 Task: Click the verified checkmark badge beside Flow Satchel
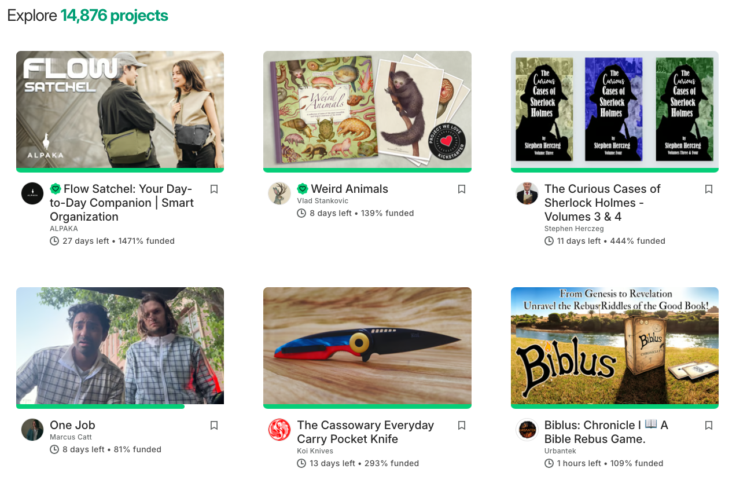(54, 188)
